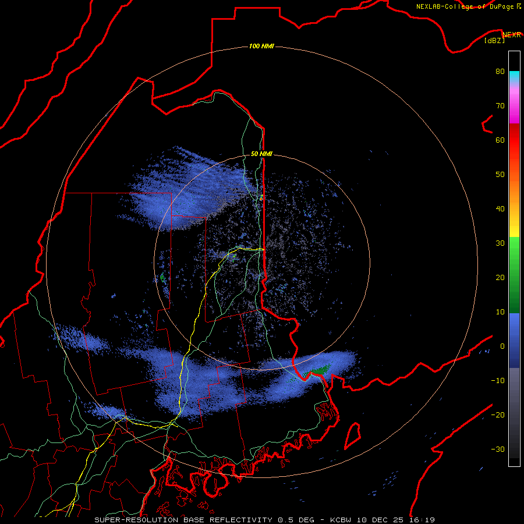Click the 50 NMI range ring label
Screen dimensions: 524x524
point(261,154)
